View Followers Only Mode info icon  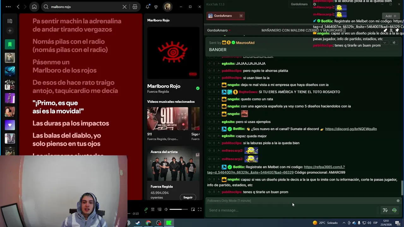pos(398,201)
